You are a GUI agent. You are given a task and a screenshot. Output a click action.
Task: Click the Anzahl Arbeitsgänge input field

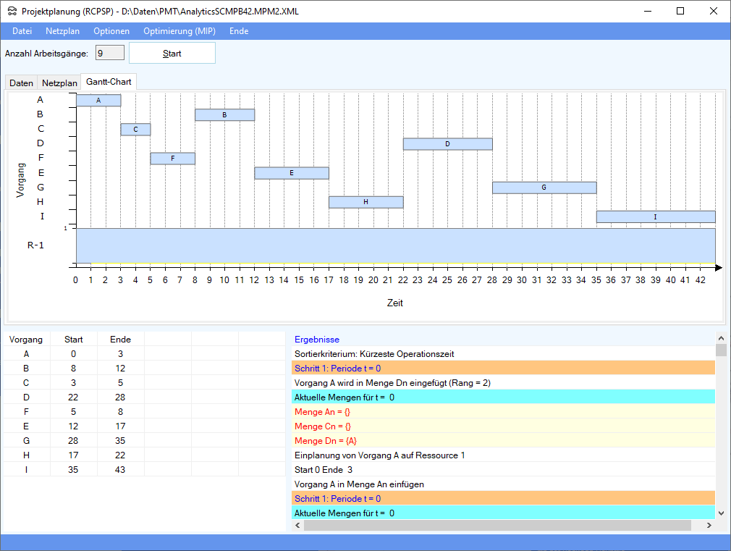click(110, 54)
